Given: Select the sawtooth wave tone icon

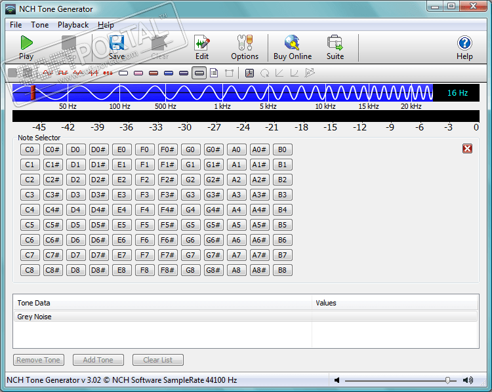Looking at the screenshot, I should (x=93, y=73).
